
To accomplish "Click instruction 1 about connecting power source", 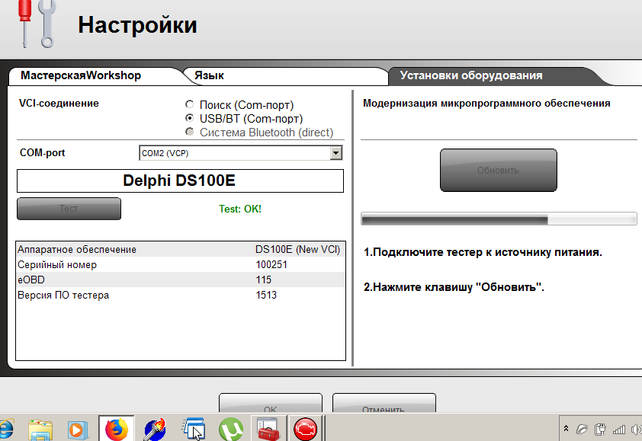I will coord(483,252).
